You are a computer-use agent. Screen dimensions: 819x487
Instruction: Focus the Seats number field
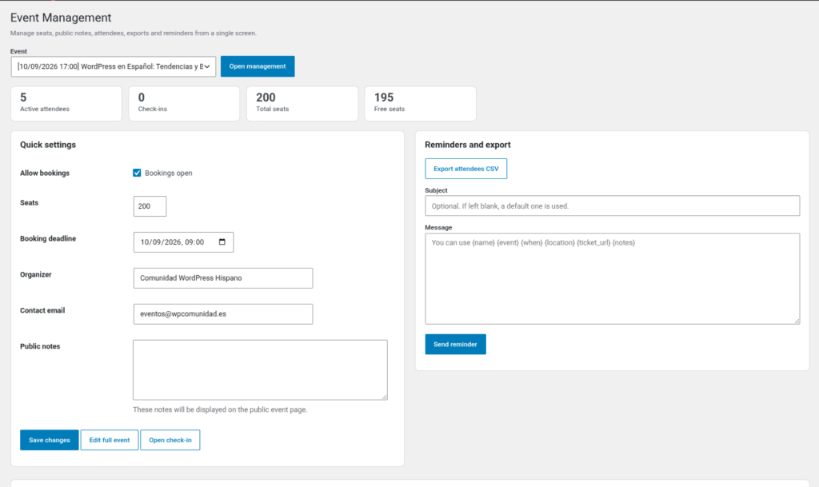point(150,206)
